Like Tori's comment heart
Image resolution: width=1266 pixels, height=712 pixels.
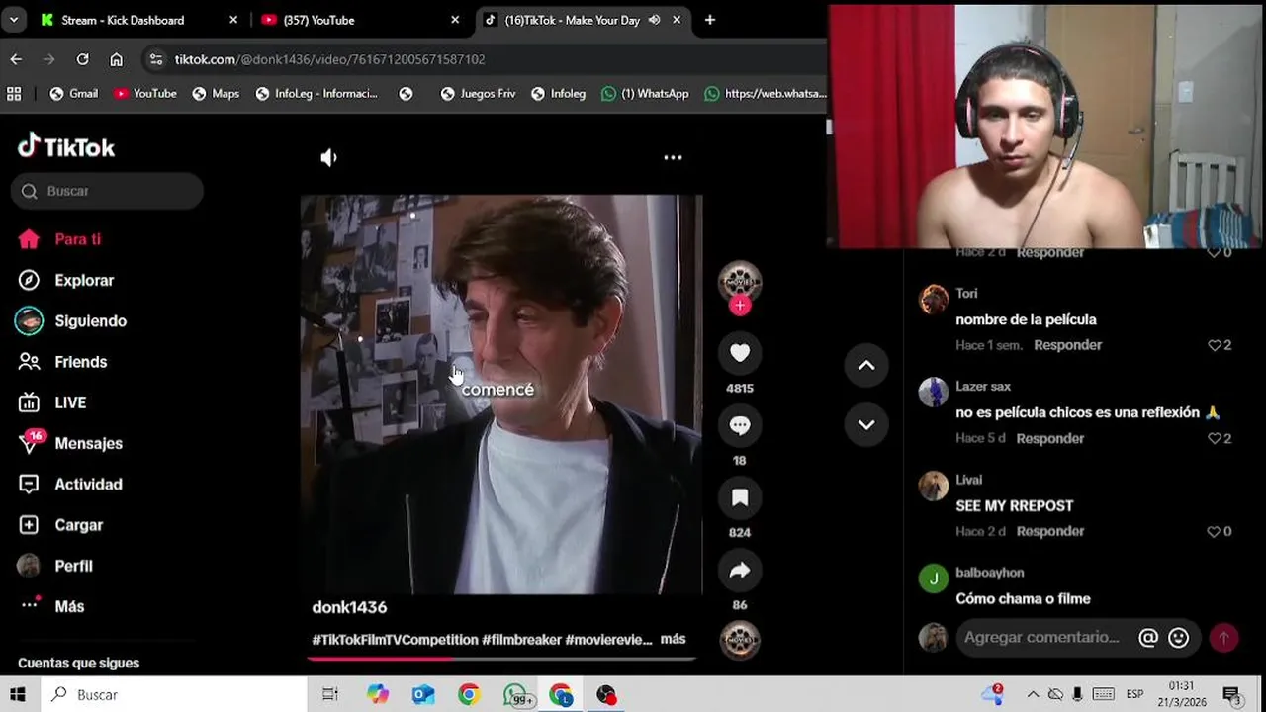click(1215, 345)
